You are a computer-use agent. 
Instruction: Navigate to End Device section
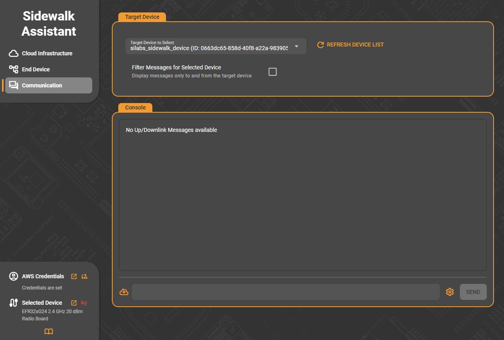[36, 69]
